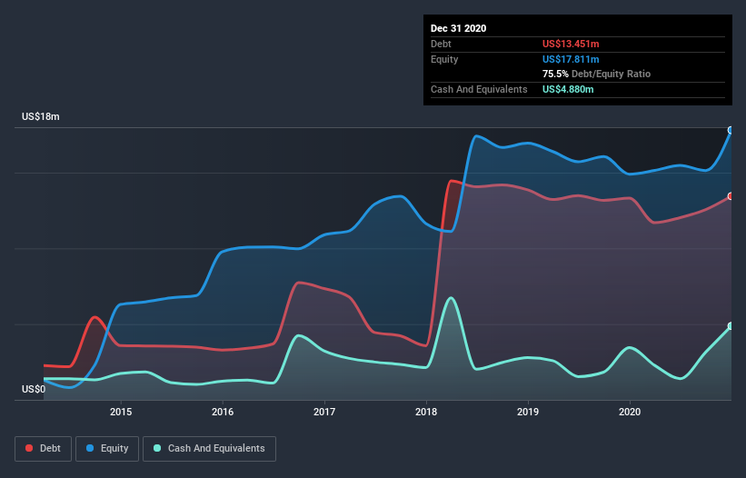746x478 pixels.
Task: Select the Debt endpoint marker at Dec 2020
Action: 731,196
